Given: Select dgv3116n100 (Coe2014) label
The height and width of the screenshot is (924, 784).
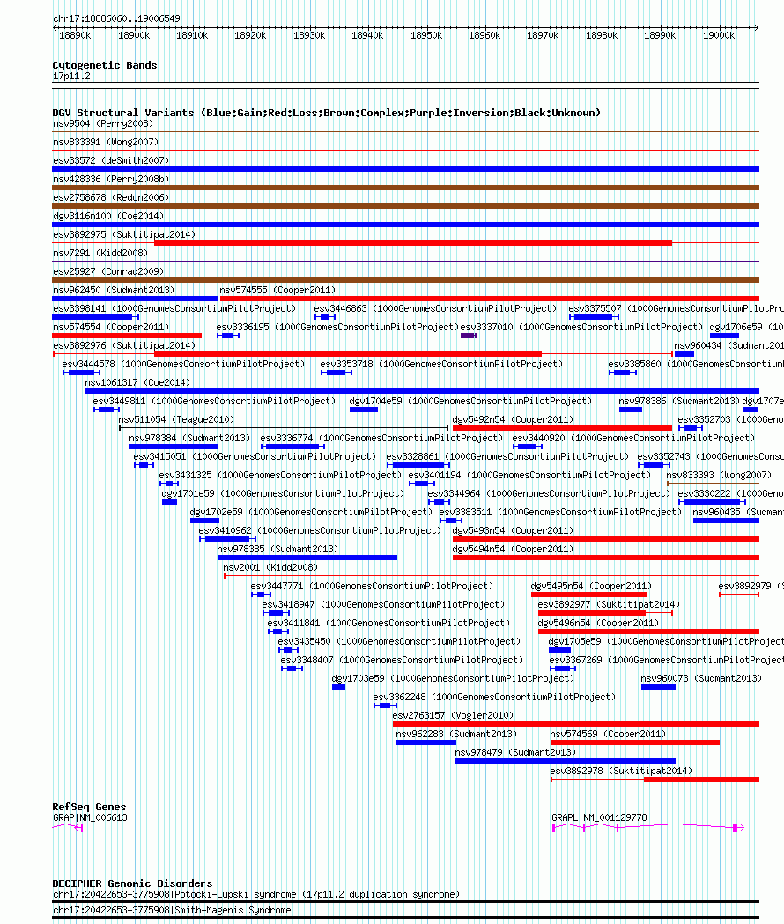Looking at the screenshot, I should pyautogui.click(x=108, y=217).
